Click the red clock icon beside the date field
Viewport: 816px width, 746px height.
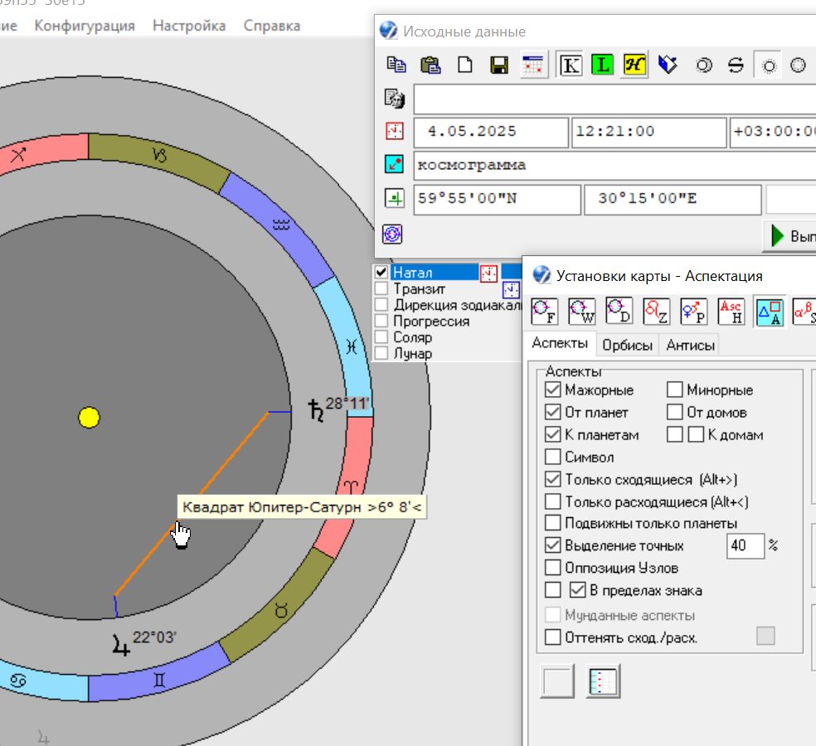tap(395, 131)
